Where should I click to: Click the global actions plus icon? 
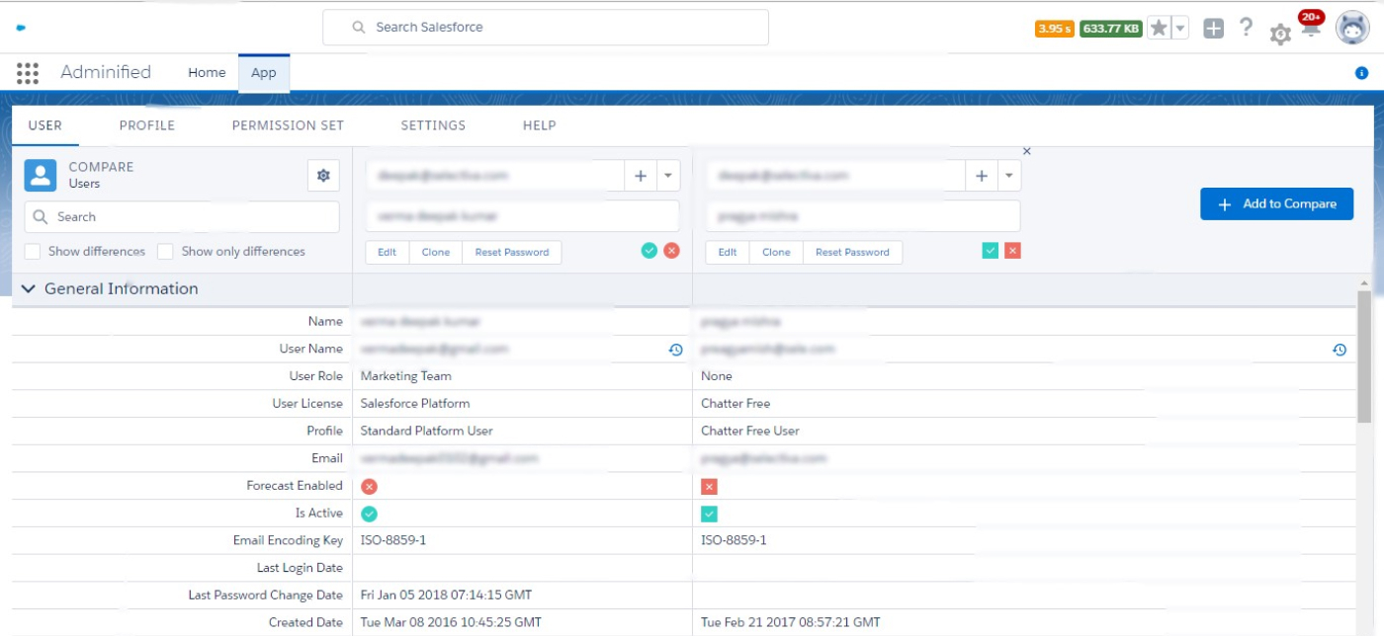1213,29
